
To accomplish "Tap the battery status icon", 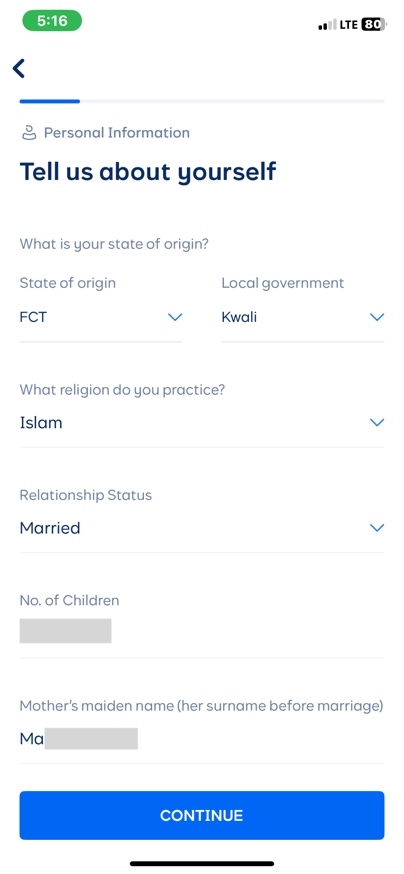I will [x=373, y=24].
